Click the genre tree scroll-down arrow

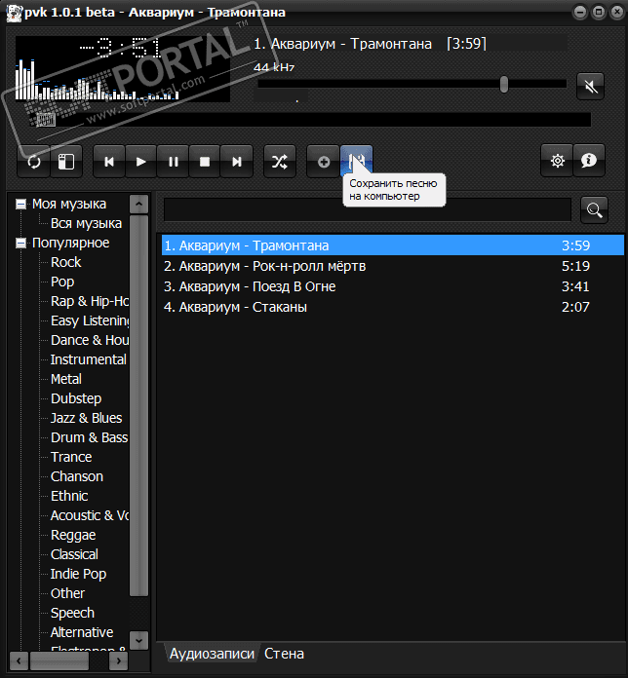[138, 640]
